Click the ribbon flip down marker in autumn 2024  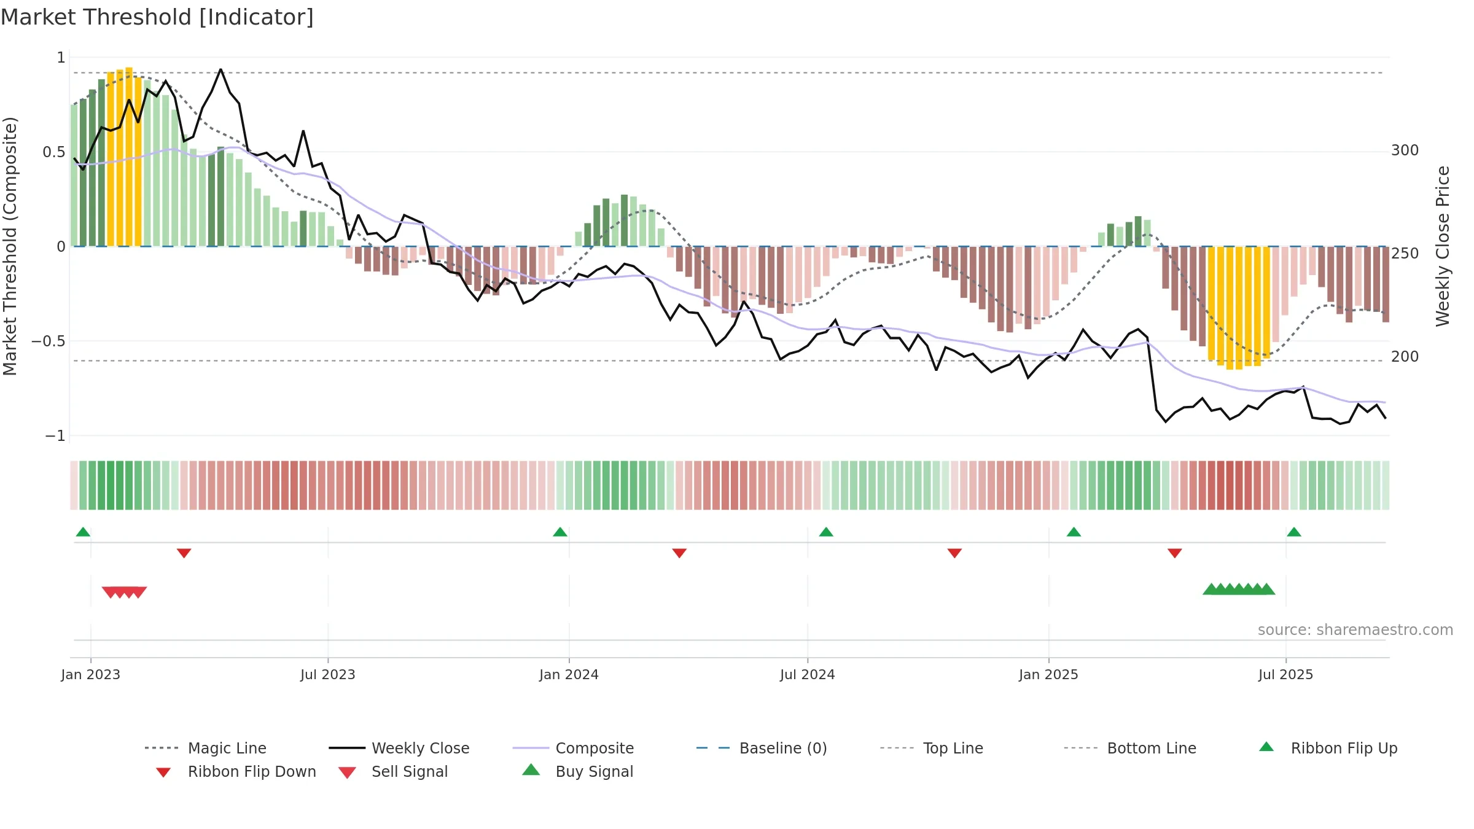tap(954, 553)
